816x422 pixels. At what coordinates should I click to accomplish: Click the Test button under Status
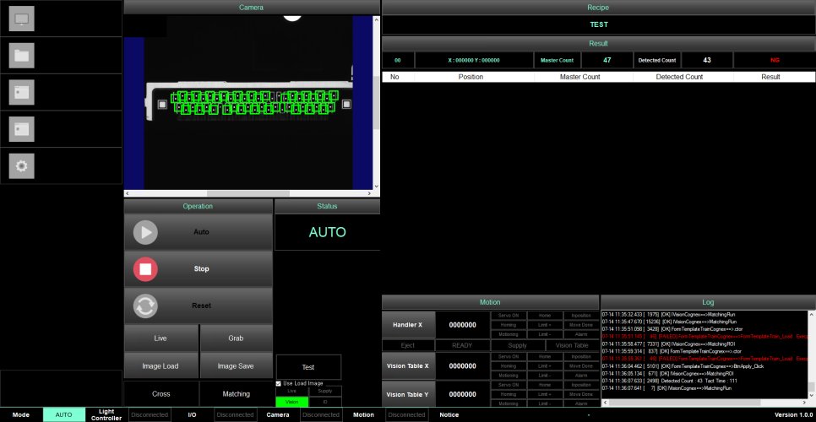tap(308, 367)
